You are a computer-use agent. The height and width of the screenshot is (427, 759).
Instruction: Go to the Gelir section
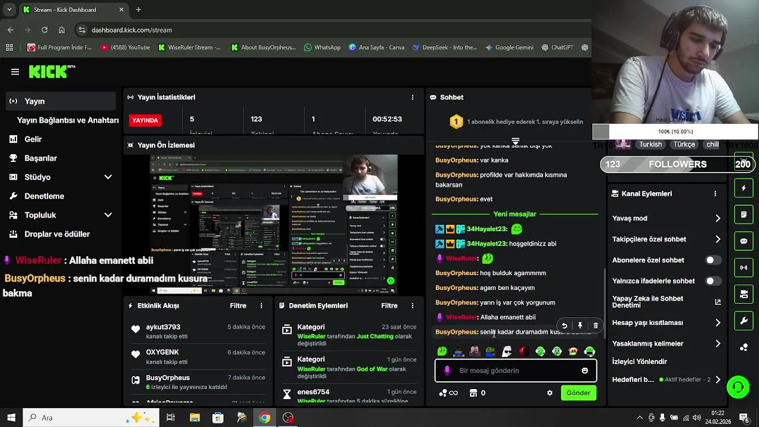click(x=33, y=139)
